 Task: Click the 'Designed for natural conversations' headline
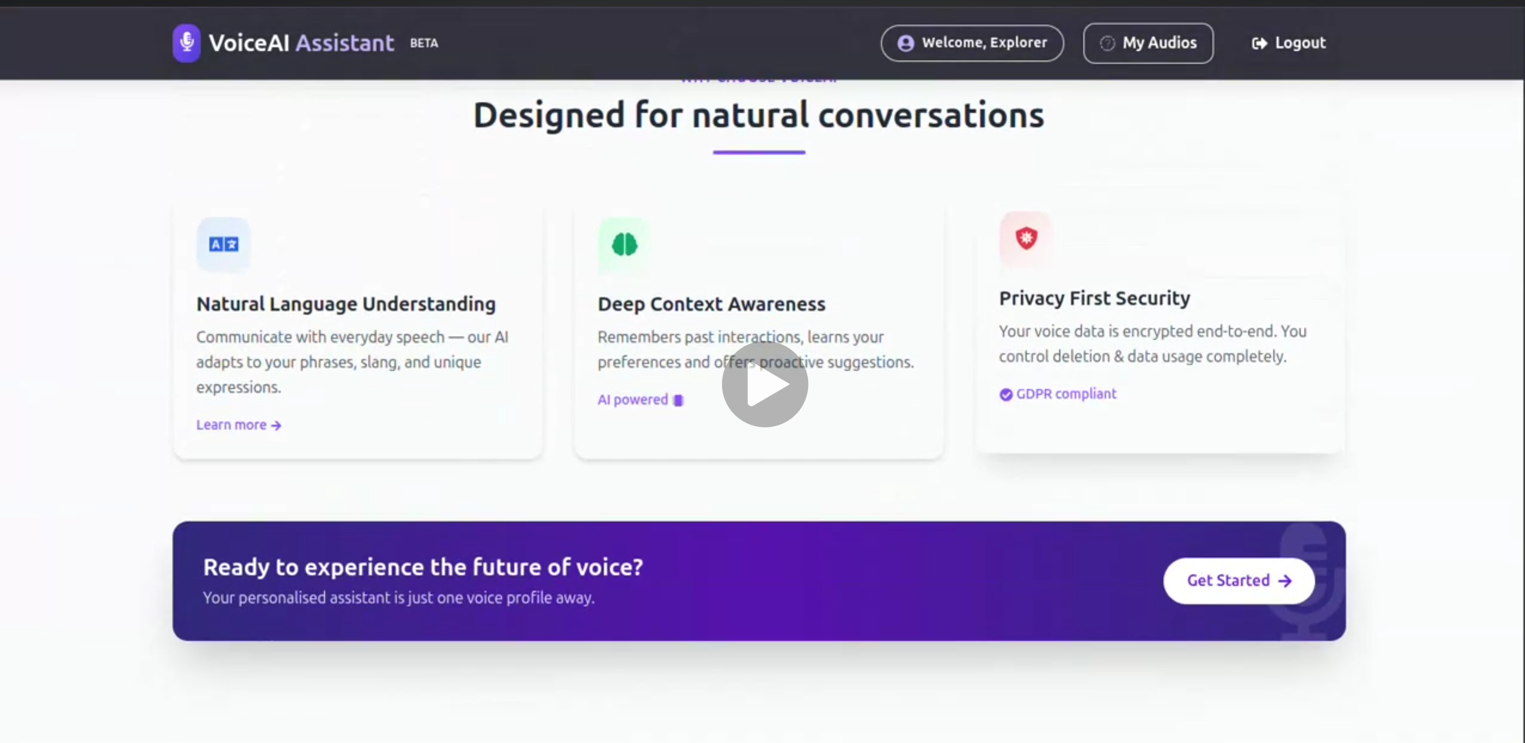coord(759,115)
